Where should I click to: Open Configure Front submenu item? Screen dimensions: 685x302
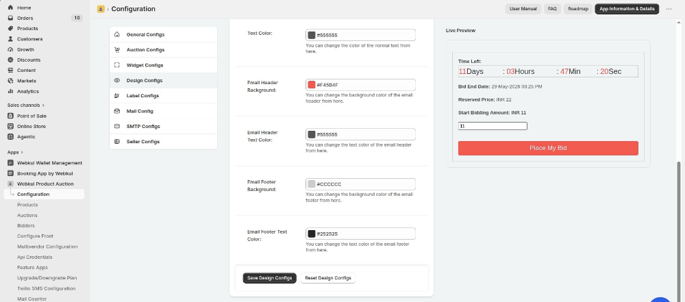click(36, 236)
